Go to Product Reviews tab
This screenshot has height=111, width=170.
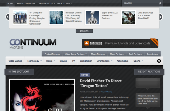(52, 54)
